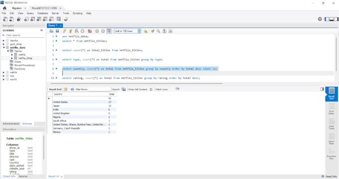Click the create new view icon

coord(39,19)
